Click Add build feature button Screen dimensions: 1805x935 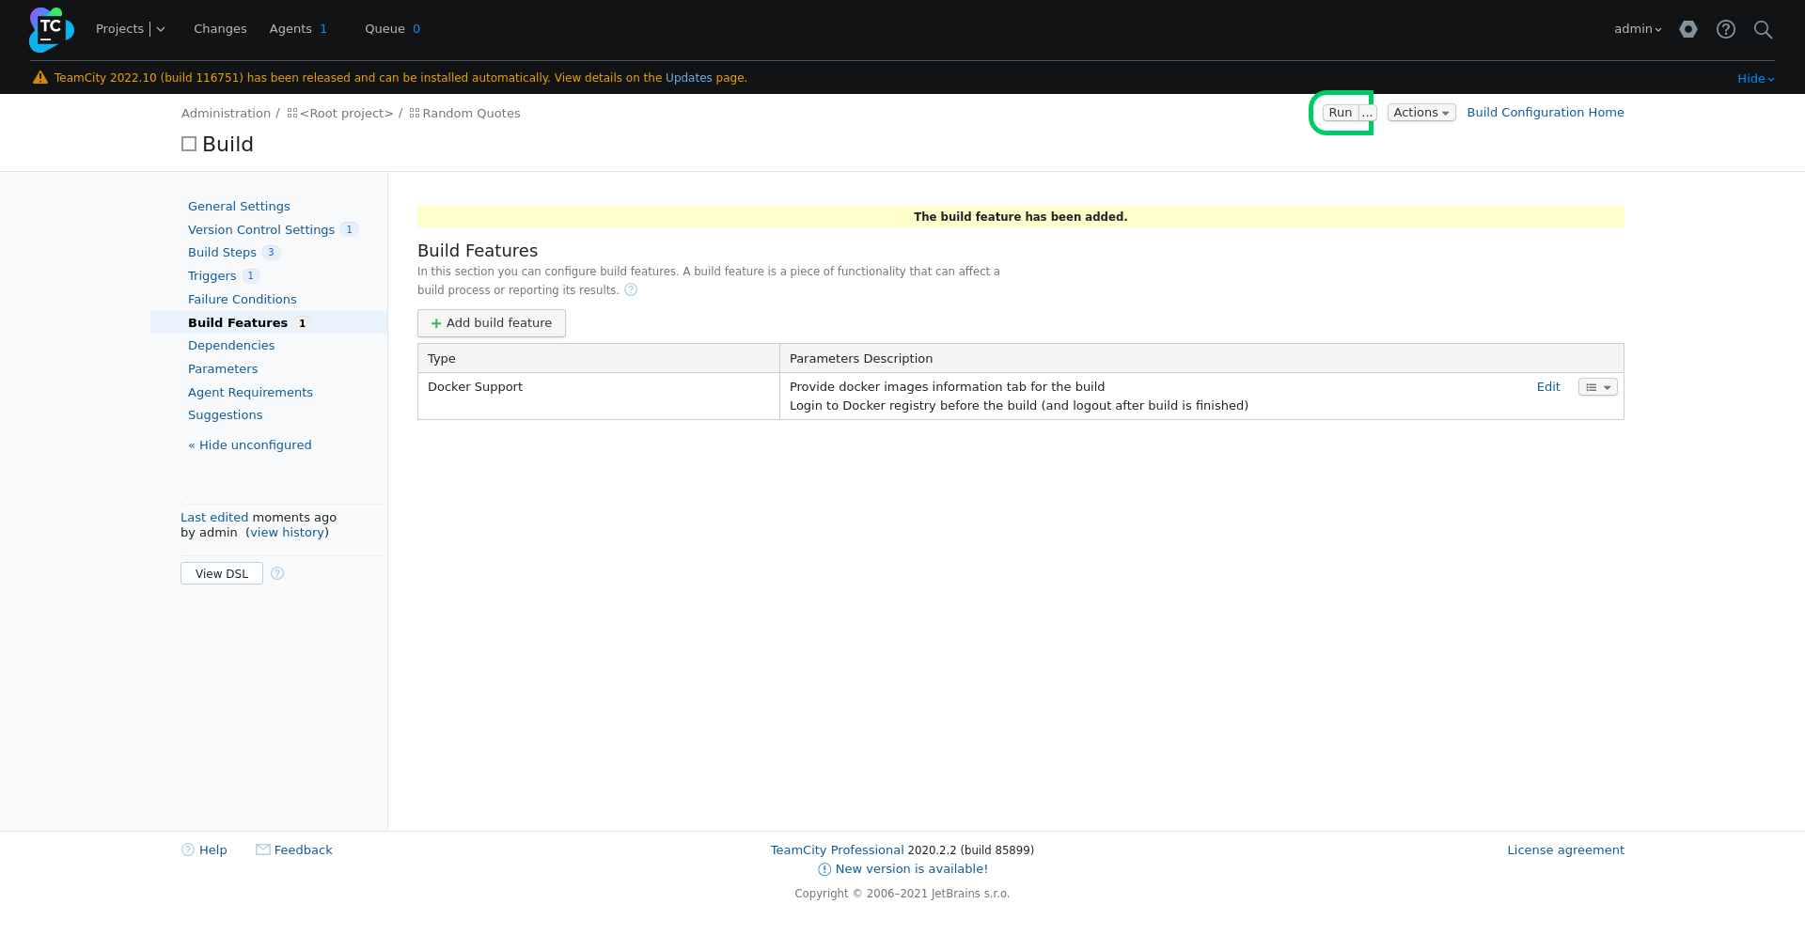point(492,323)
